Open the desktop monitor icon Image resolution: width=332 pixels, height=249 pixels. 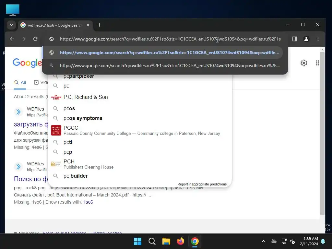click(13, 10)
